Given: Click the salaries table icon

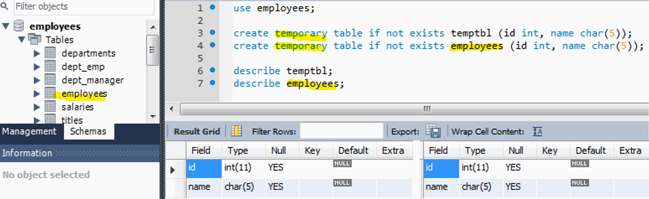Looking at the screenshot, I should point(50,107).
